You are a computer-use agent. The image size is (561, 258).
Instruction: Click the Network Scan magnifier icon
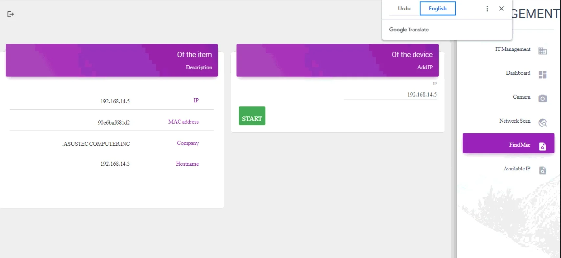pos(542,123)
